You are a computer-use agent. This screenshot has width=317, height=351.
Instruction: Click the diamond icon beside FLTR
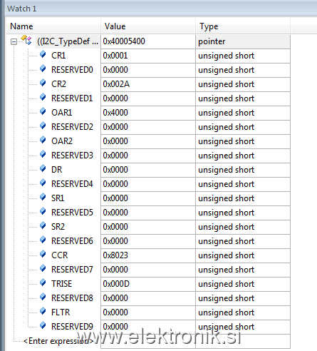(43, 311)
